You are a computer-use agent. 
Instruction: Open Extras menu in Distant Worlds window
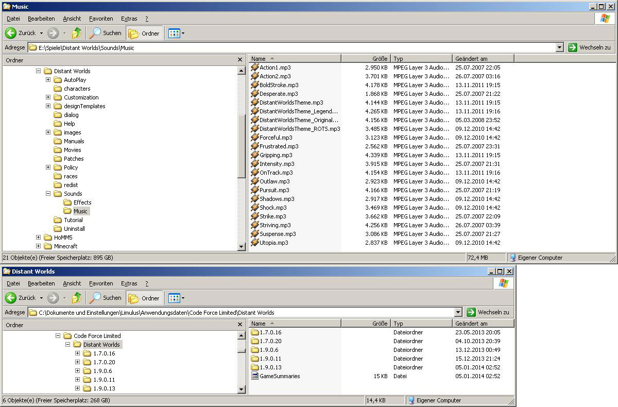[x=129, y=283]
